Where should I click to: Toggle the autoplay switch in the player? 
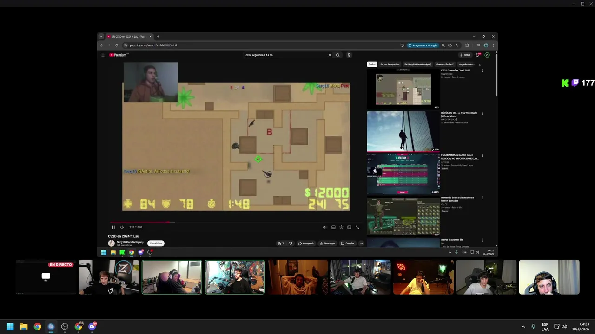pos(324,227)
